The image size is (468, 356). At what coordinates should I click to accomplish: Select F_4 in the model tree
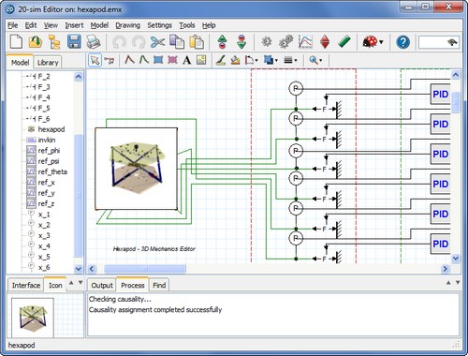tap(44, 97)
